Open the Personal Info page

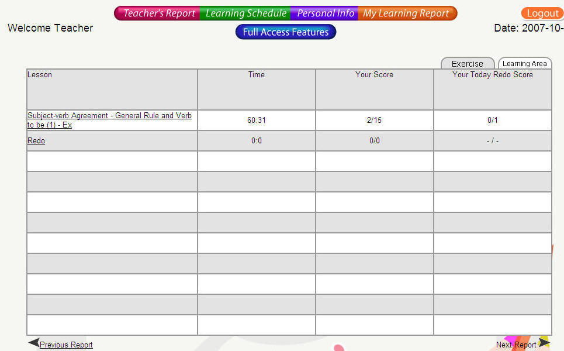(325, 13)
